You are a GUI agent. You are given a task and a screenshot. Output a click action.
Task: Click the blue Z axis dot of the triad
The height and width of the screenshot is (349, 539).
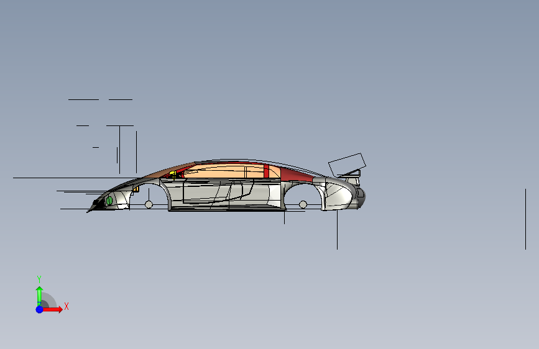(39, 309)
